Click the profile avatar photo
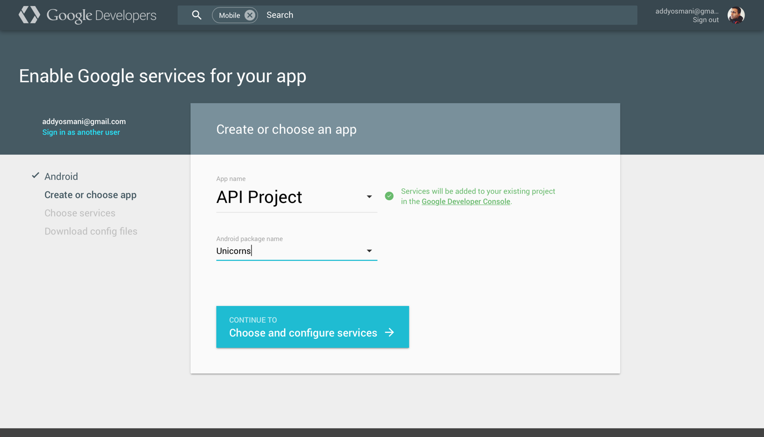The image size is (764, 437). 736,15
